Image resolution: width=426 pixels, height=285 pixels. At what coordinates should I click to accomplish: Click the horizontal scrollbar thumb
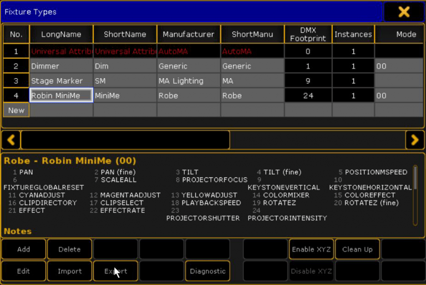pos(125,140)
